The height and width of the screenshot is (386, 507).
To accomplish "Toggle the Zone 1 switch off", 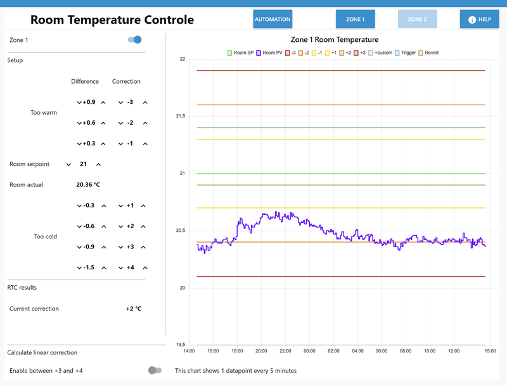I will click(134, 39).
